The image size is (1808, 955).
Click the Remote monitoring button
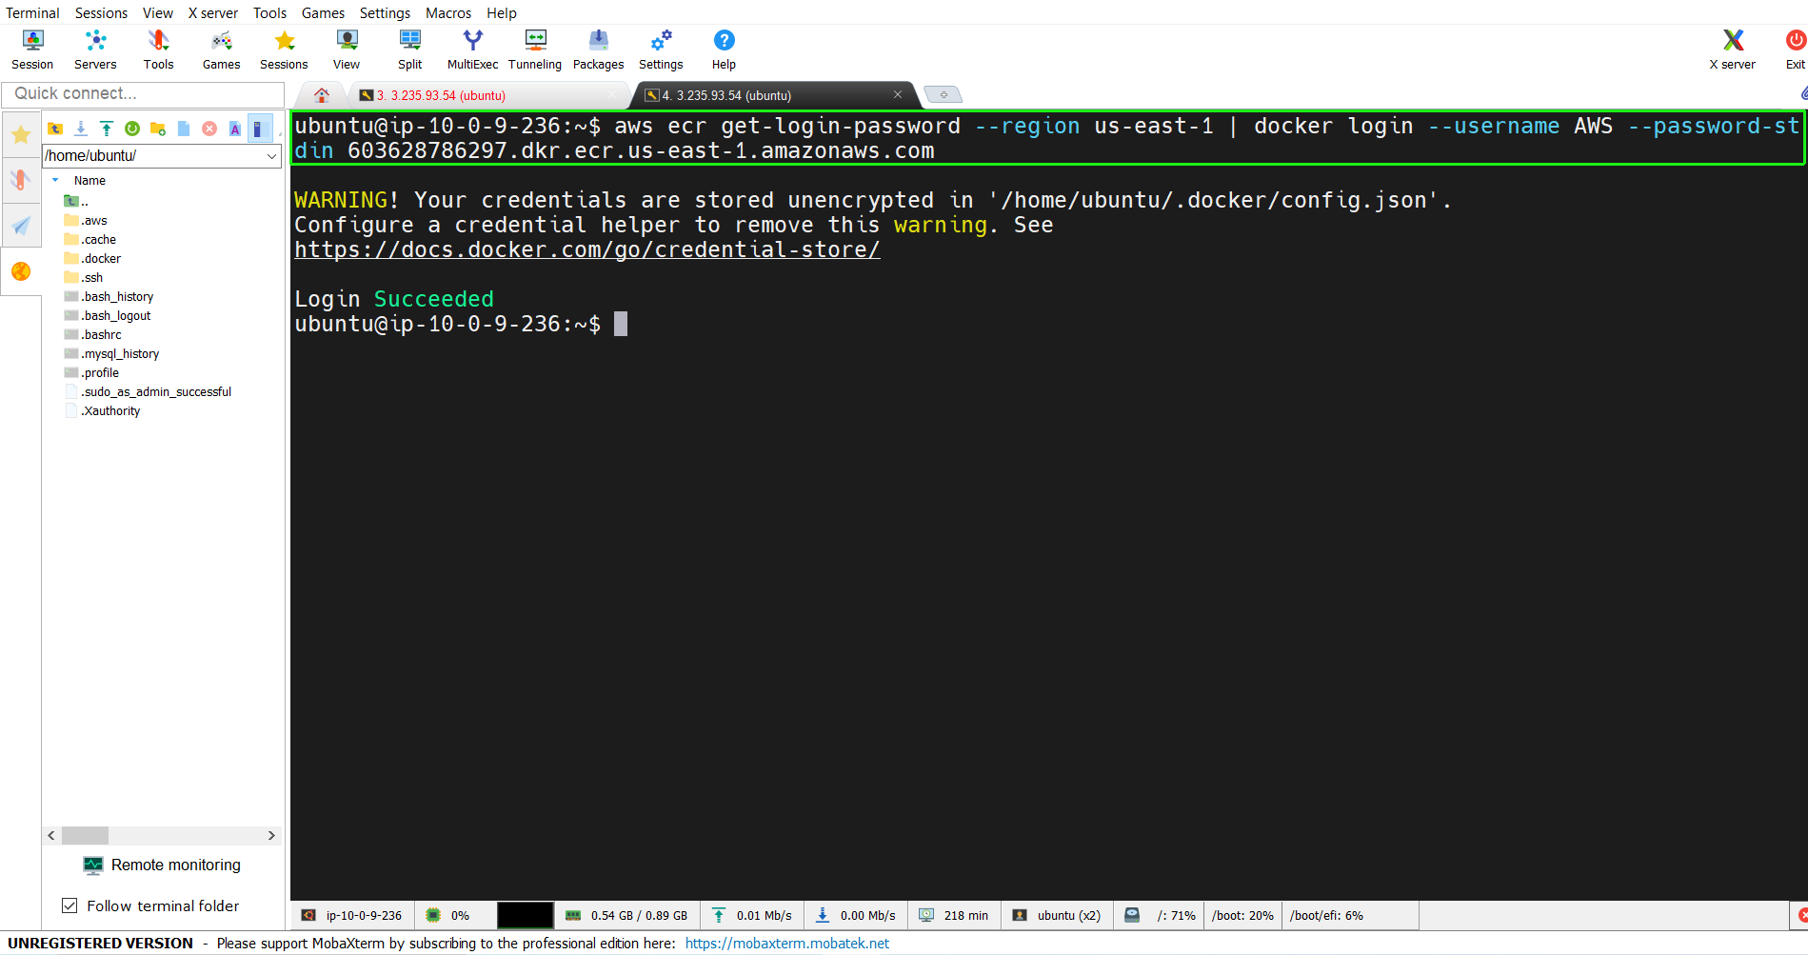coord(162,865)
